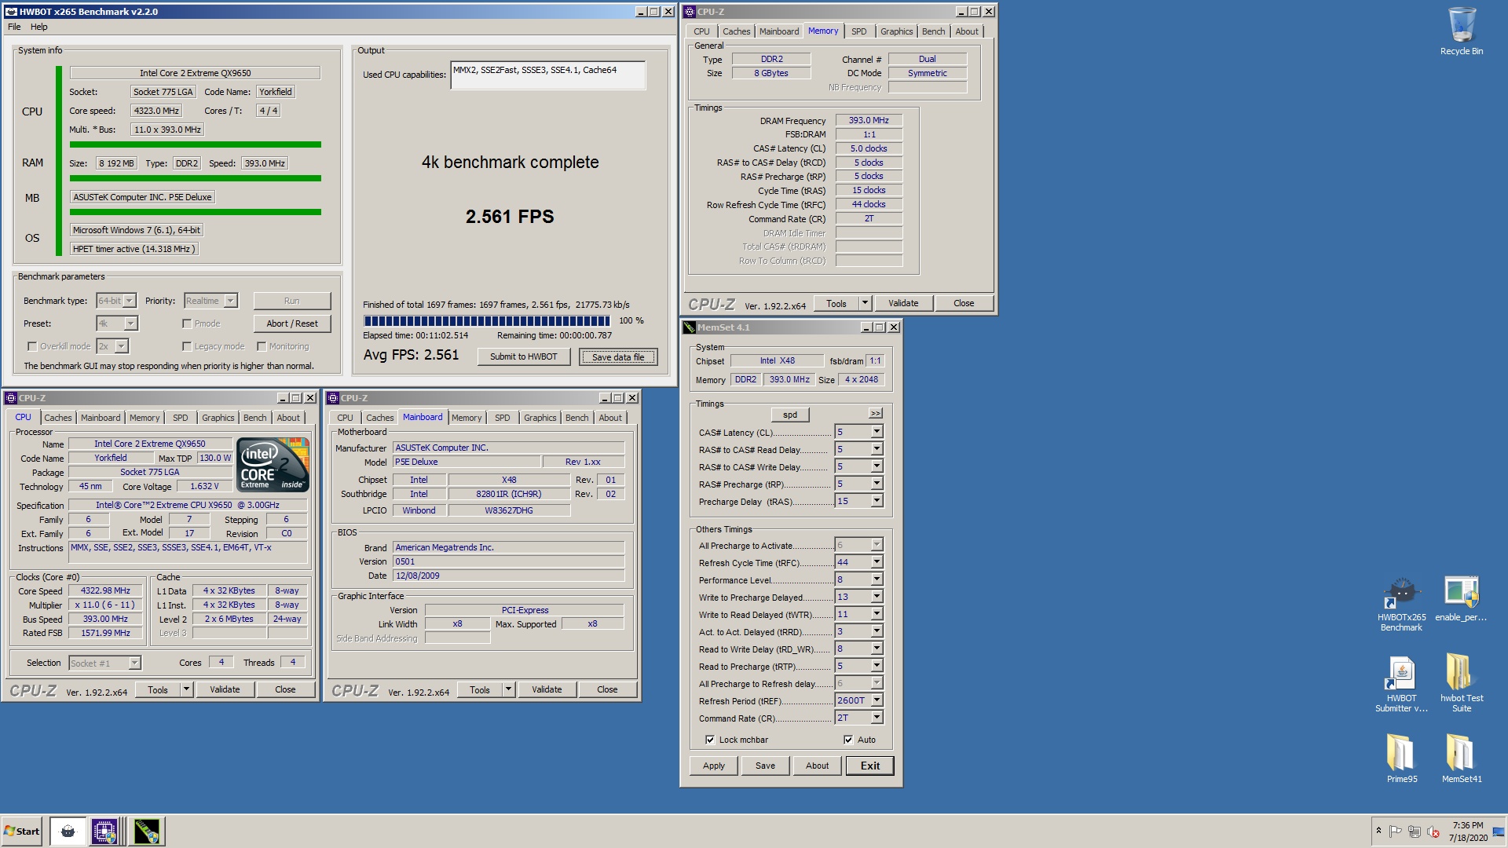Click the Used CPU capabilities text box
The image size is (1508, 848).
(x=547, y=75)
